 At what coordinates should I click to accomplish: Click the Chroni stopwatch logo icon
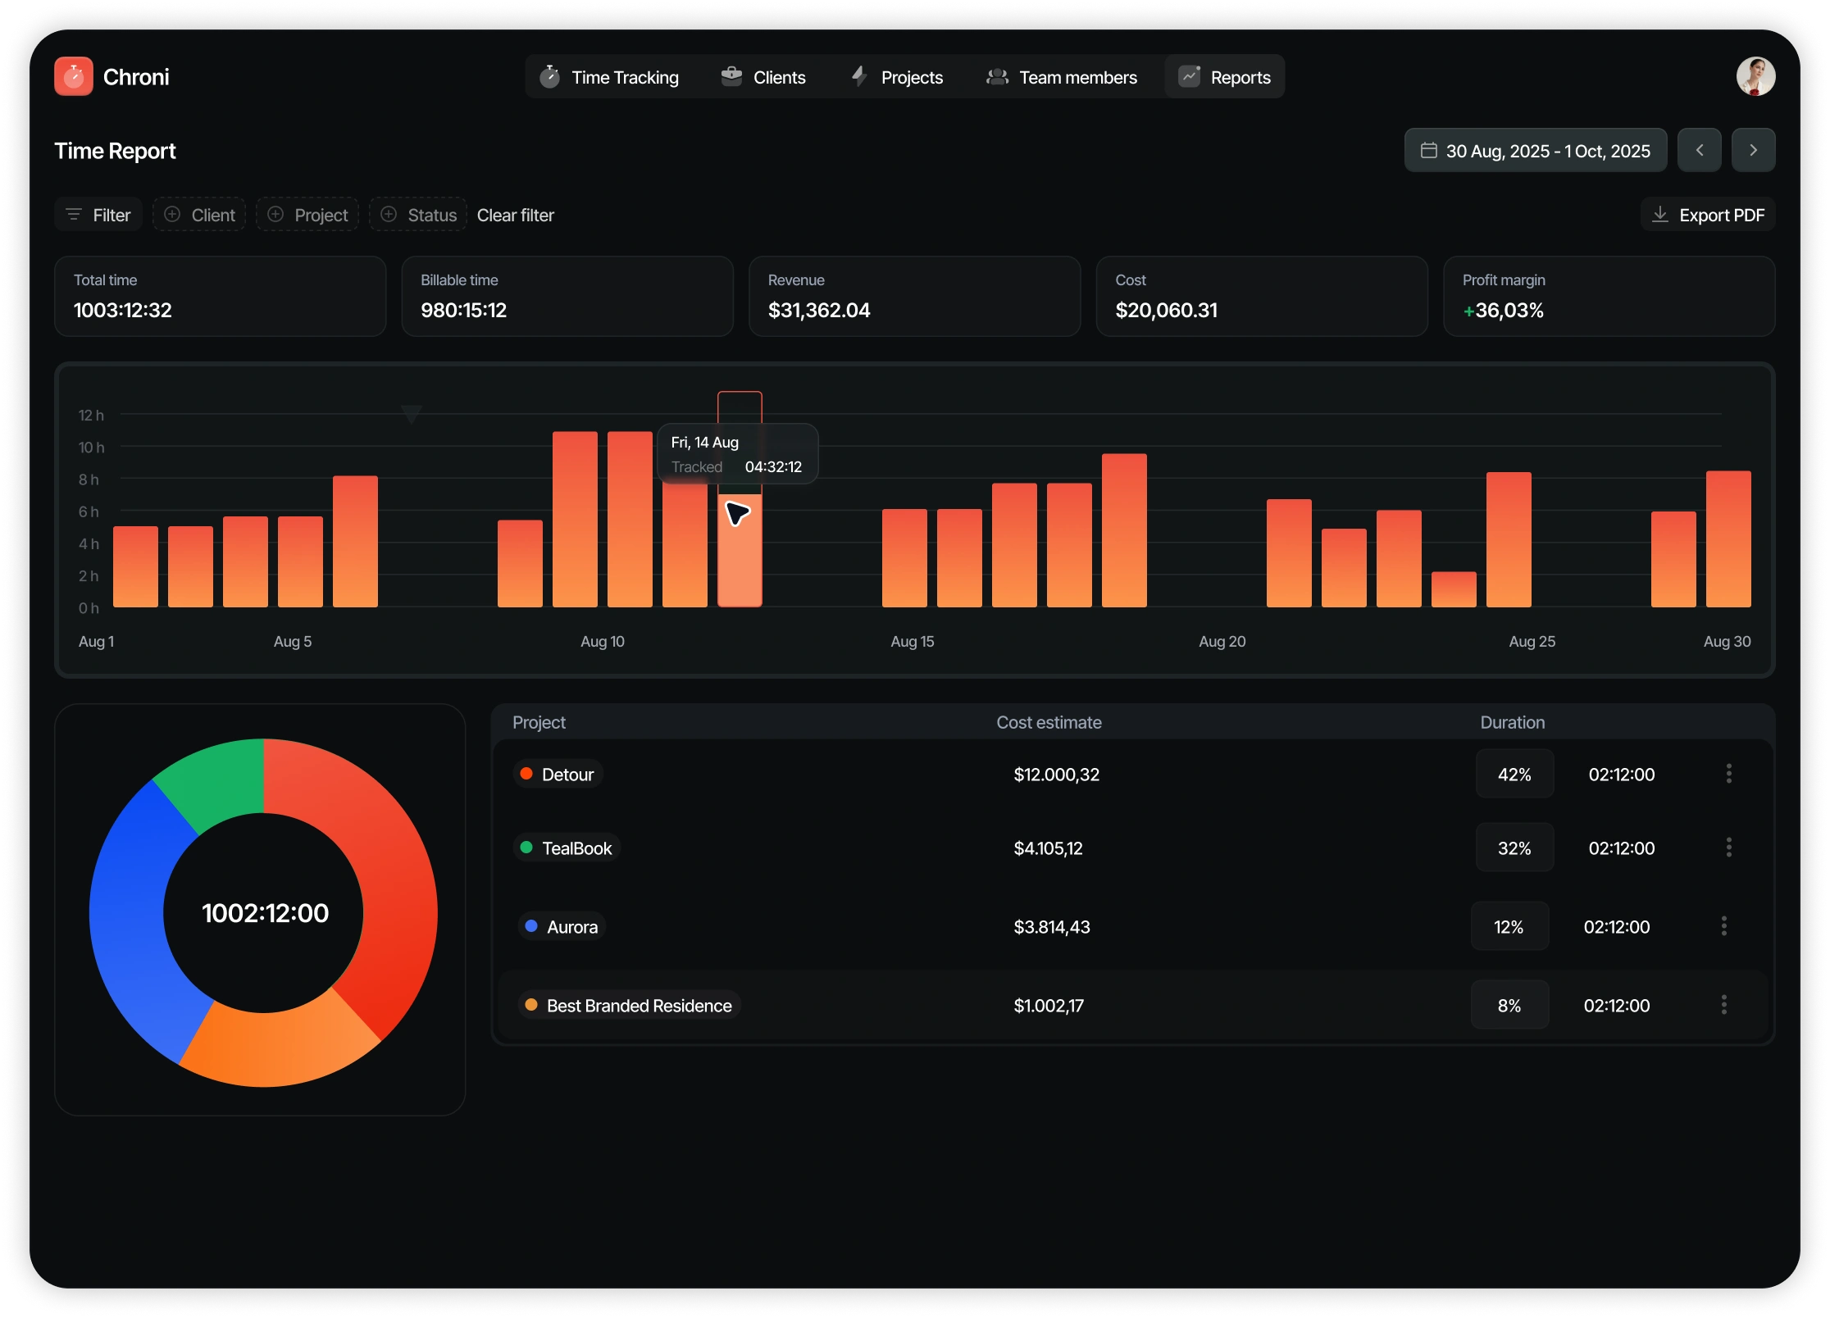tap(74, 77)
